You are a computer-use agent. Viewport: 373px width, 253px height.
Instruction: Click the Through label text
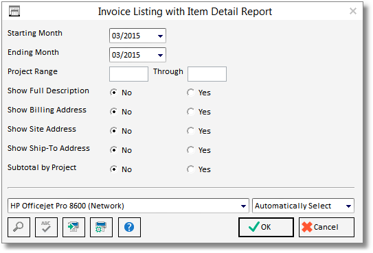click(168, 71)
